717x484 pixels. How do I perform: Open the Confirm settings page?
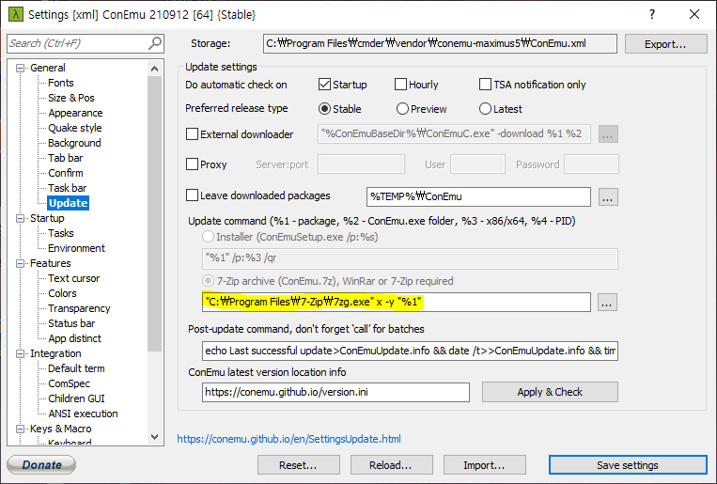point(66,173)
